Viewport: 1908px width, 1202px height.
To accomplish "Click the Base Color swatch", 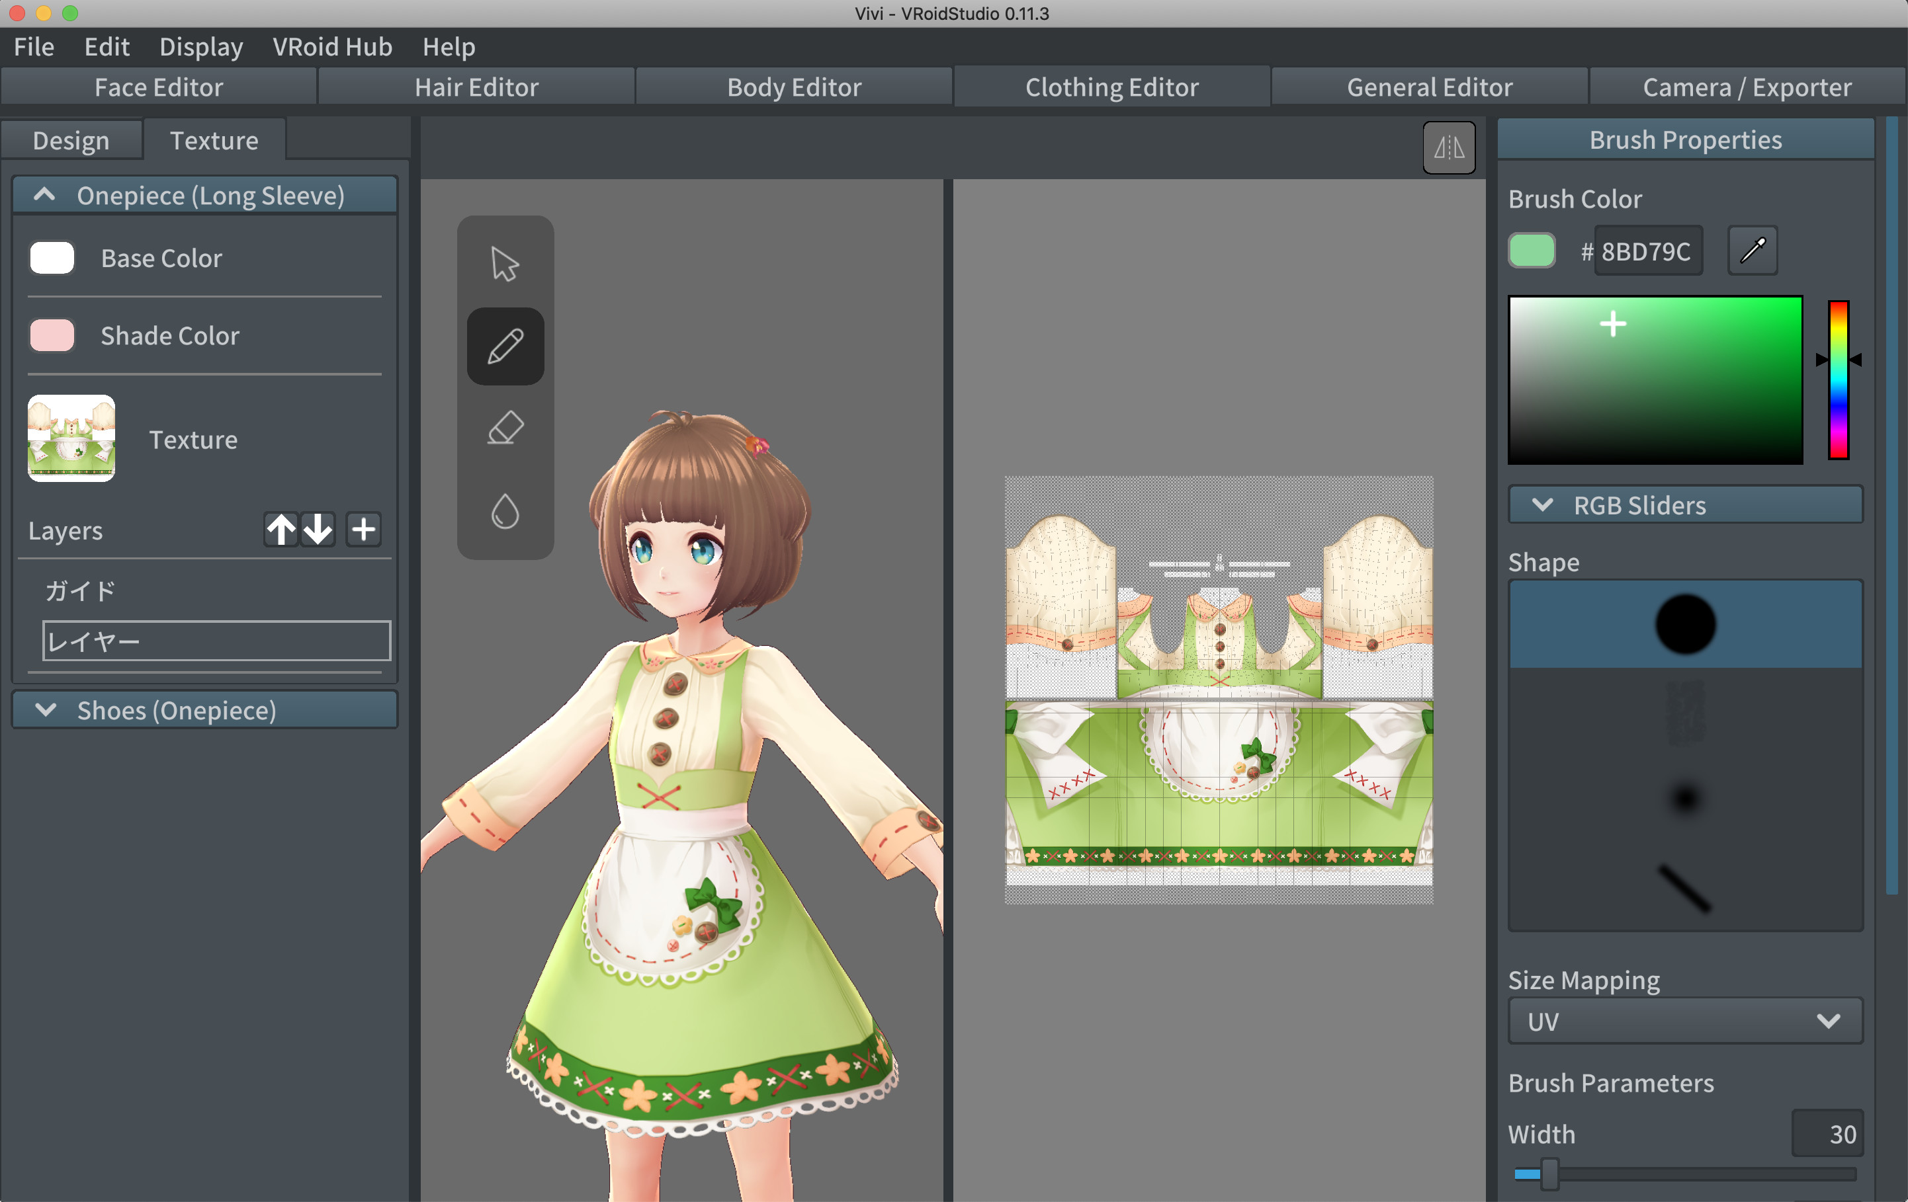I will (53, 258).
